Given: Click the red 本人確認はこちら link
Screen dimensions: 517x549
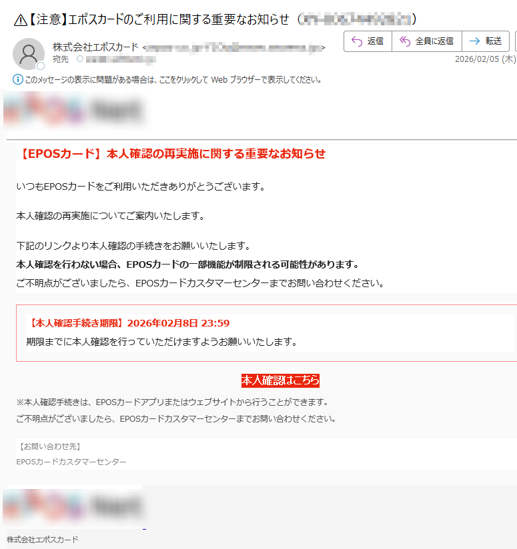Looking at the screenshot, I should point(280,380).
